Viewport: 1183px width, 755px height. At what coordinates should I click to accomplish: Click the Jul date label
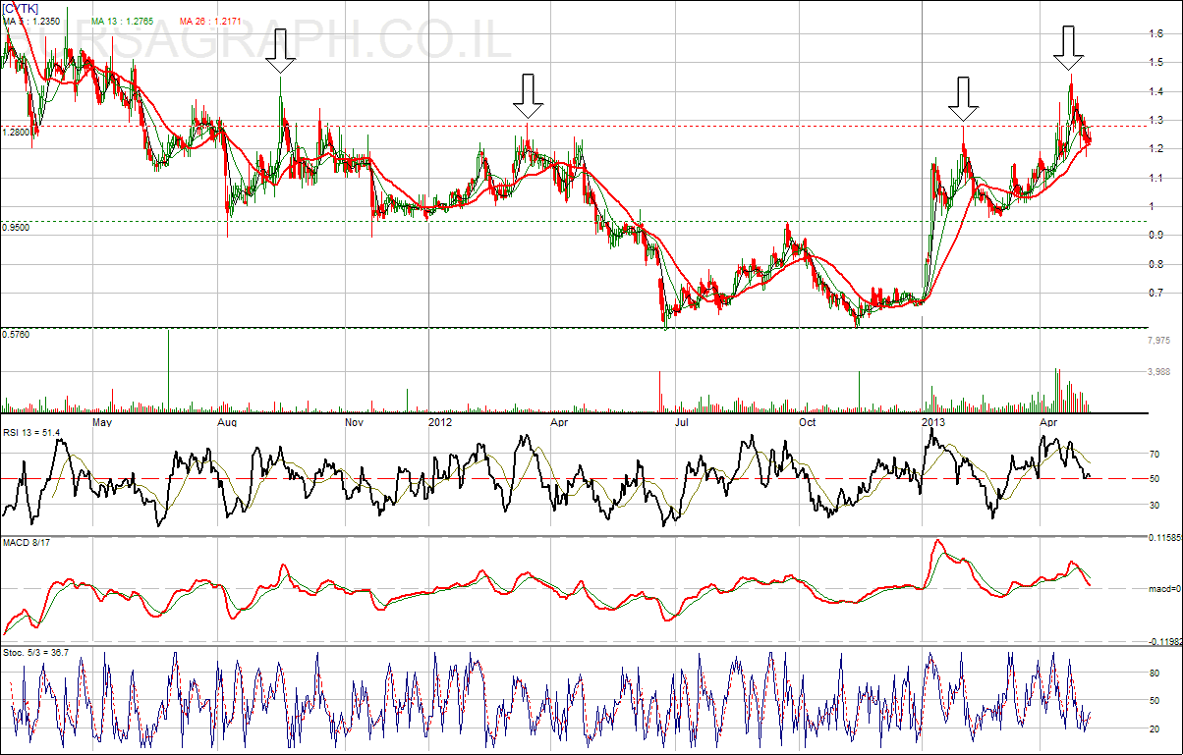coord(680,423)
